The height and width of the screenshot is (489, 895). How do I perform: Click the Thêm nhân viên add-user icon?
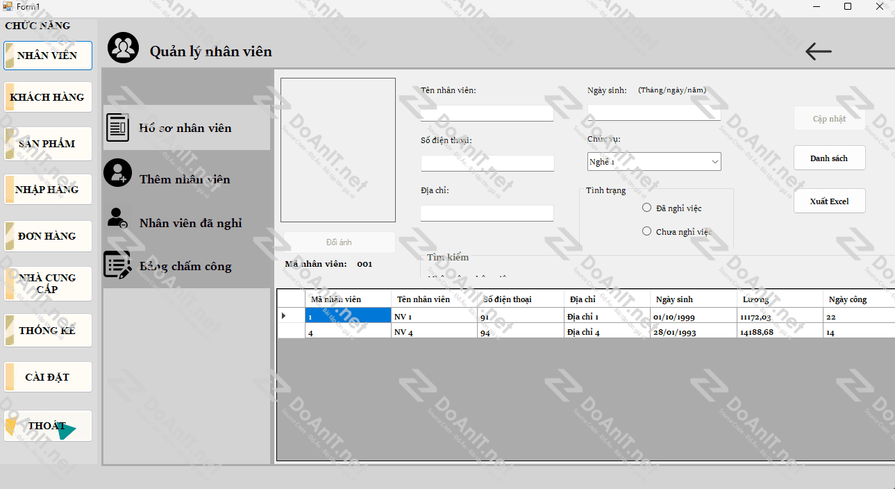click(118, 173)
